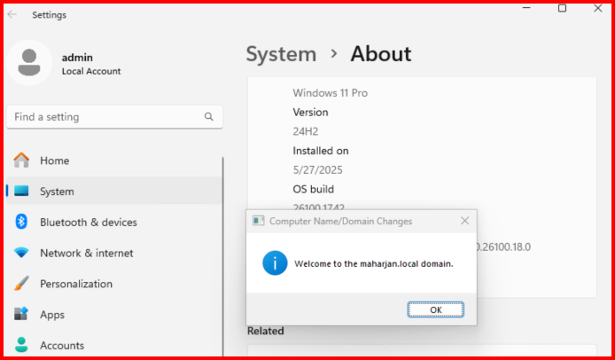Click the sidebar vertical scrollbar
This screenshot has width=615, height=360.
pos(222,257)
